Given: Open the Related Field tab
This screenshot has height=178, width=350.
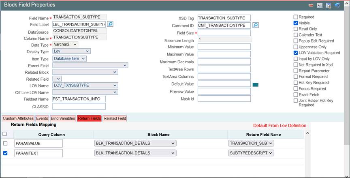Looking at the screenshot, I should [x=115, y=118].
